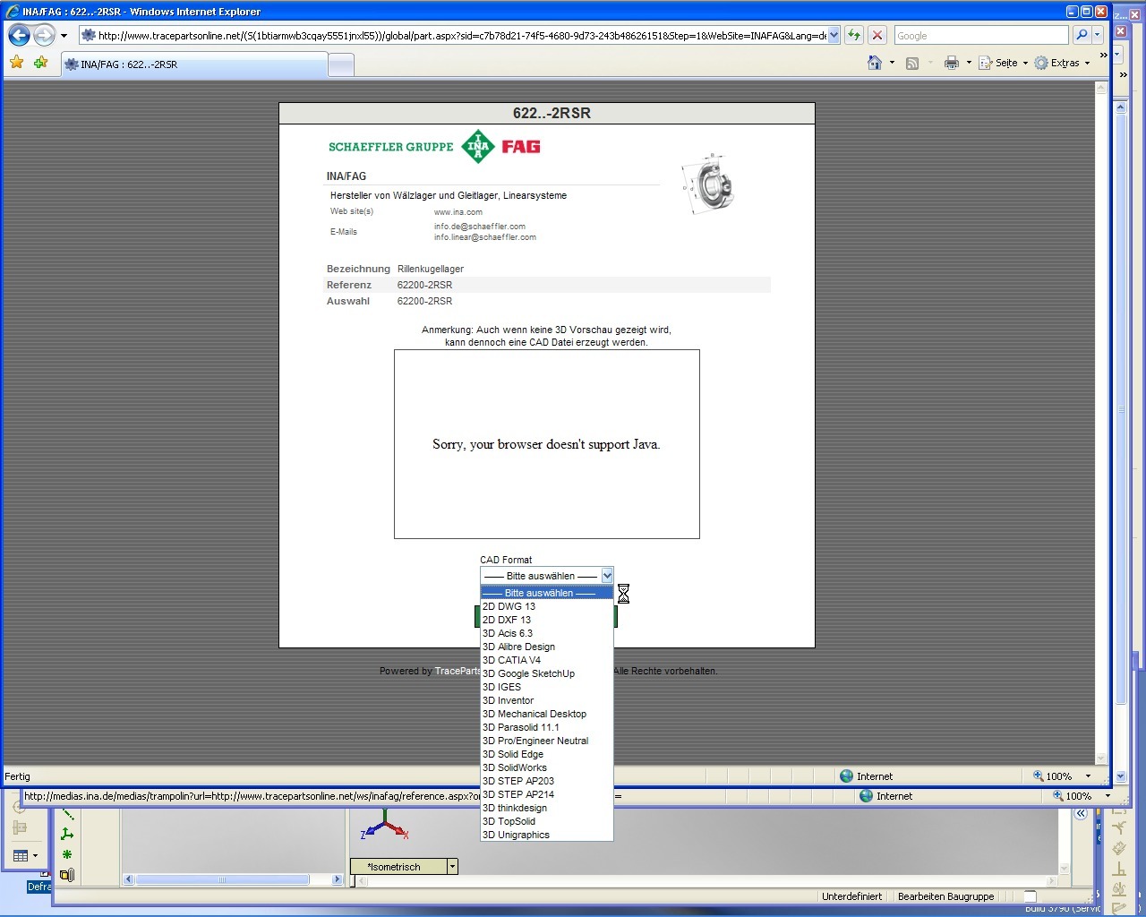Collapse the CAD Format combo box
The height and width of the screenshot is (917, 1146).
[607, 576]
